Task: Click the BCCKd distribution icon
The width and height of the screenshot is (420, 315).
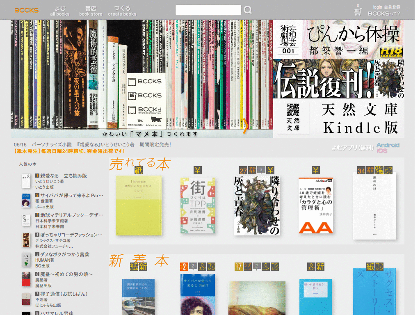Action: [145, 110]
